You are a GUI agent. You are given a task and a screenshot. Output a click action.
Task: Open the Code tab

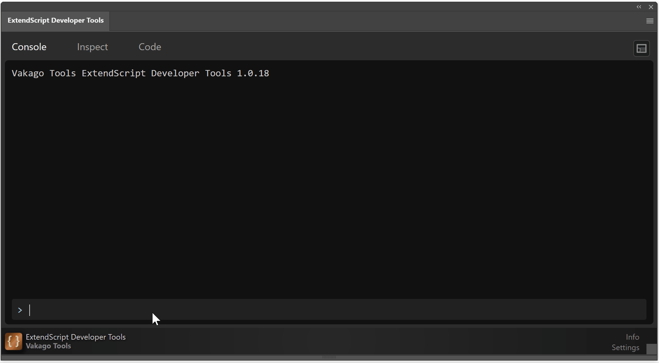[x=150, y=47]
